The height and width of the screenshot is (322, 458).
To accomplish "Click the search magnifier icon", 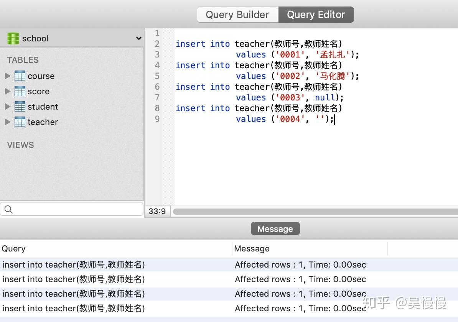I will click(8, 209).
